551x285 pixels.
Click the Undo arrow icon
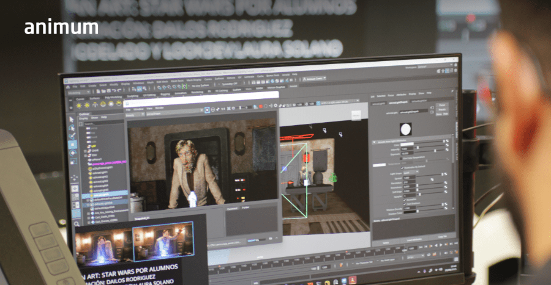tap(114, 91)
